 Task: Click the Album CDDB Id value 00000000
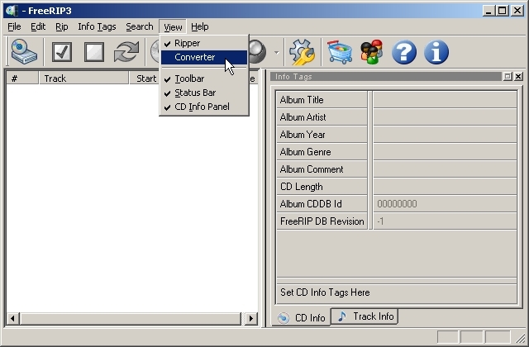point(445,204)
